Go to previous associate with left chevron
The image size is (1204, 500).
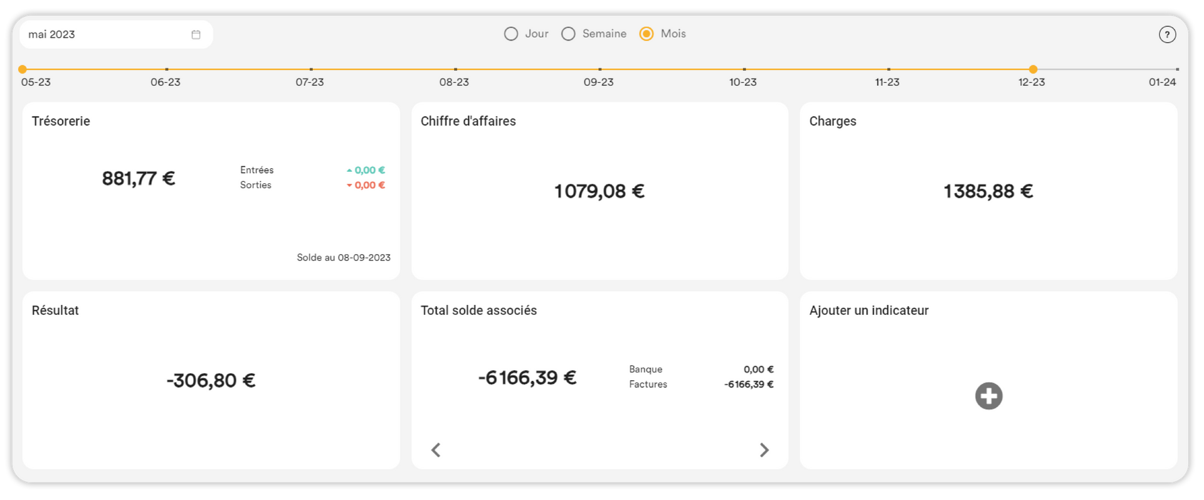pyautogui.click(x=436, y=450)
